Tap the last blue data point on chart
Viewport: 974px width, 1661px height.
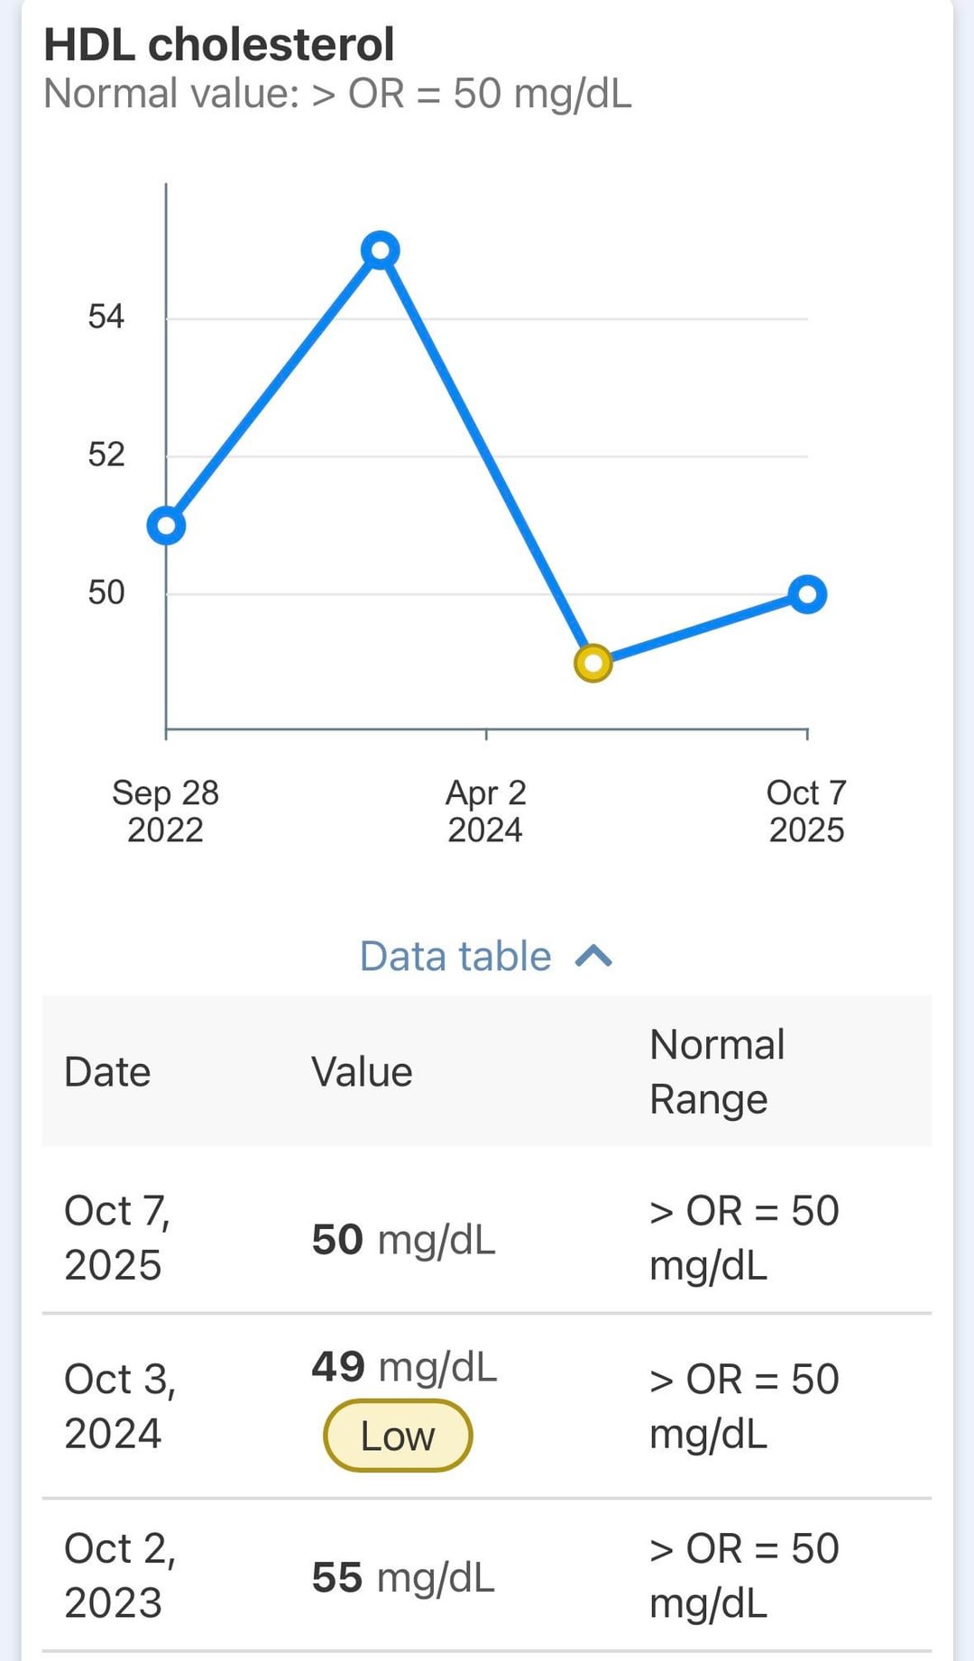coord(807,594)
